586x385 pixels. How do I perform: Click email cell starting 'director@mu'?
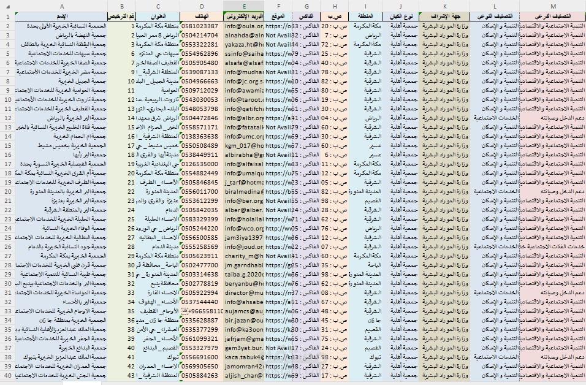click(x=244, y=292)
